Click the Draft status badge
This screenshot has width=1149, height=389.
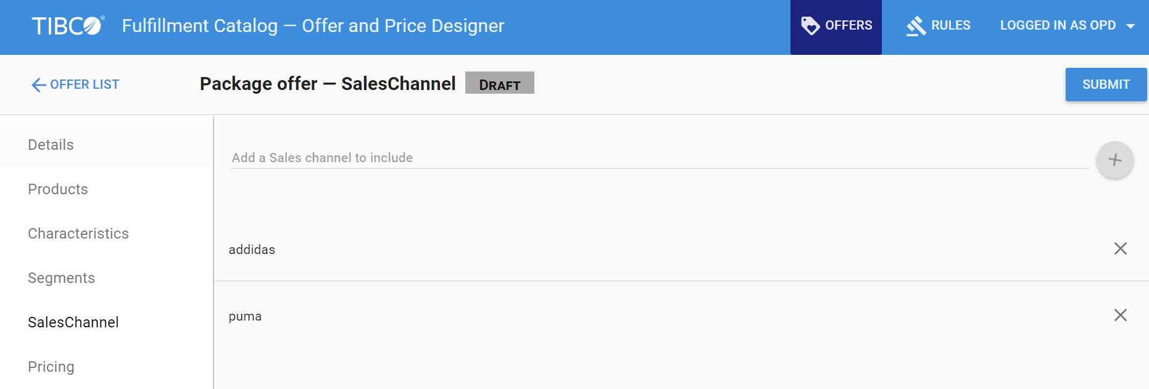499,83
